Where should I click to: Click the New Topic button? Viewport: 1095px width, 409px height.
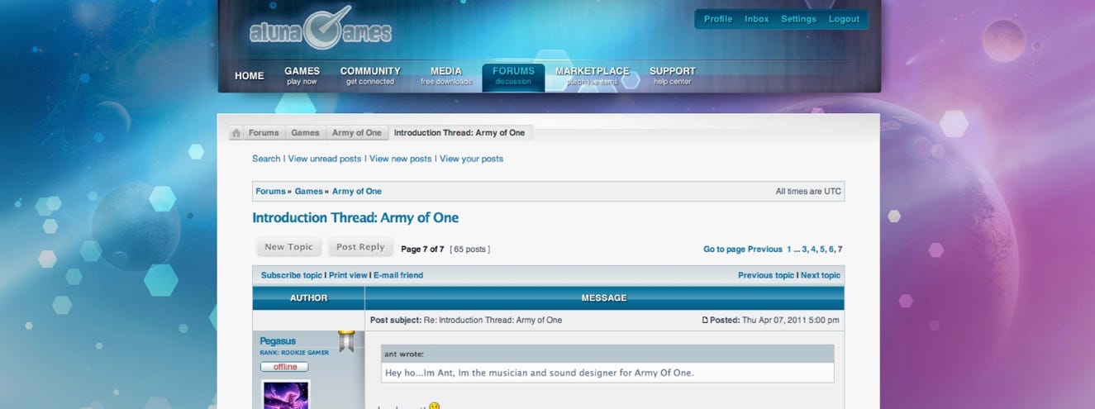(288, 247)
